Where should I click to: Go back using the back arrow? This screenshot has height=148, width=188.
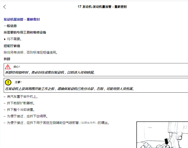5,7
